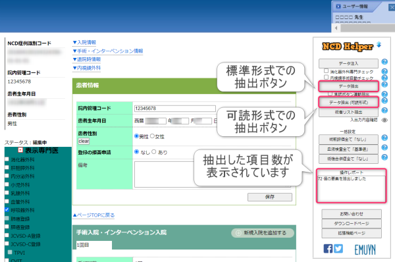Click 術後合併症全て「なし」 button
Screen dimensions: 395x262
click(x=348, y=159)
